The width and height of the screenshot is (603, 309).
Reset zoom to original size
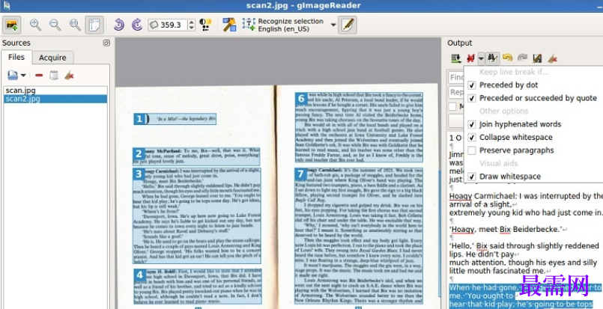(x=75, y=25)
